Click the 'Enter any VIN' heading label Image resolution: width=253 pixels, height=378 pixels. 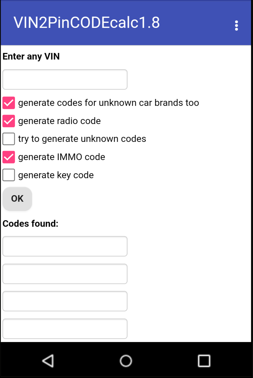(x=31, y=57)
